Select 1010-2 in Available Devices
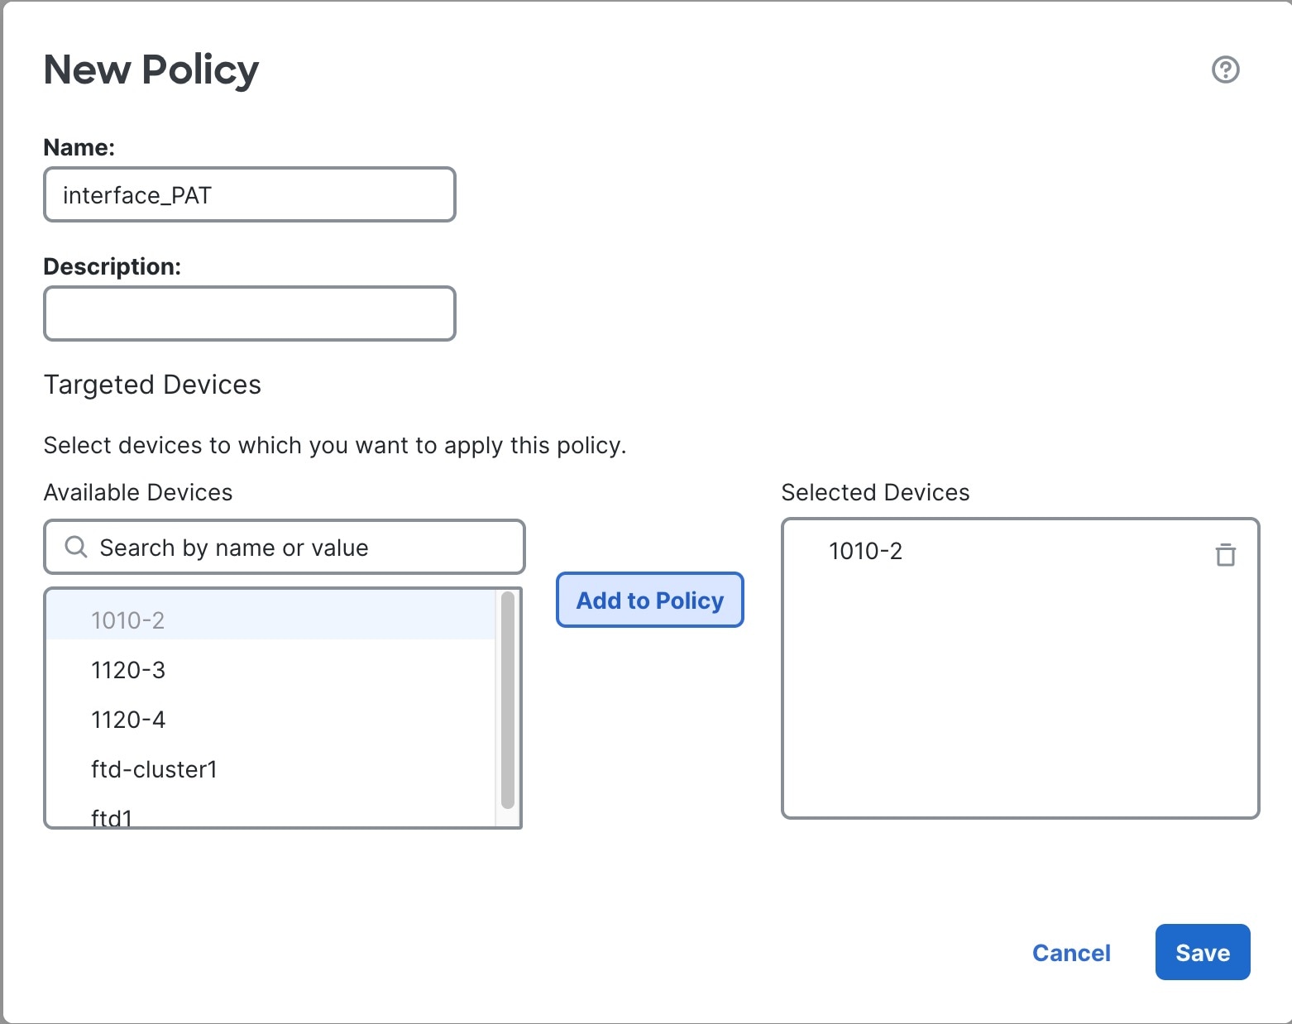The image size is (1292, 1024). [270, 620]
